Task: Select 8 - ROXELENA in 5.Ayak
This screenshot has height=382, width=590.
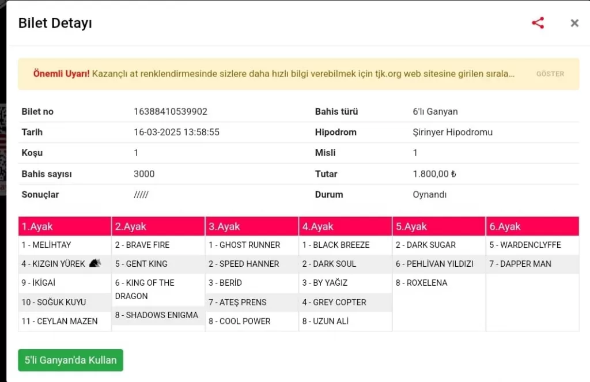Action: point(421,283)
